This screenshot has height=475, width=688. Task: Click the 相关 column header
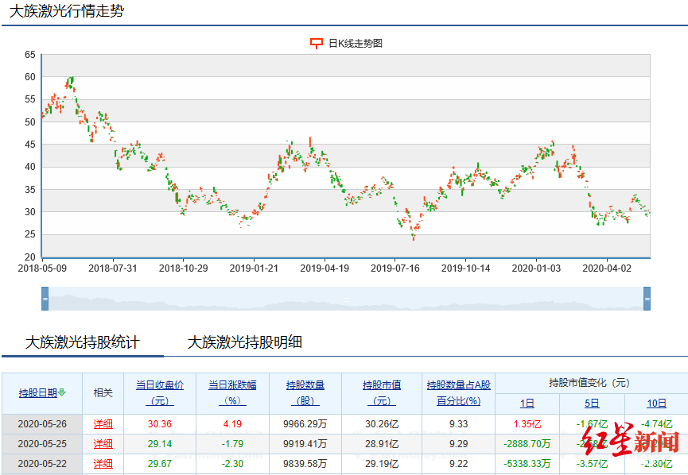click(x=103, y=393)
